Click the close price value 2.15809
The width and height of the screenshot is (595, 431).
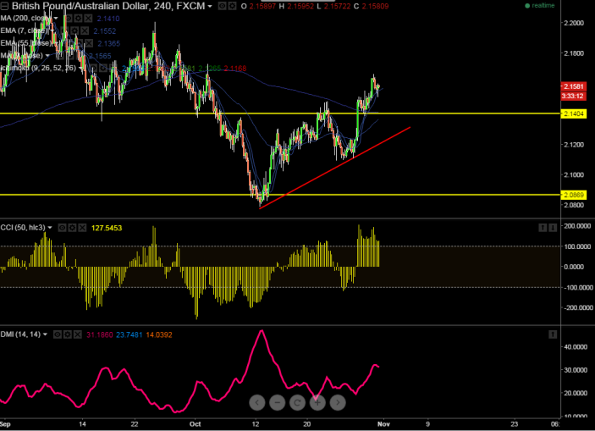375,7
